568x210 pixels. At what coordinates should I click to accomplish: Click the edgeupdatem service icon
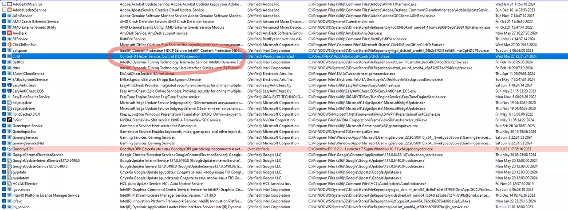9,108
